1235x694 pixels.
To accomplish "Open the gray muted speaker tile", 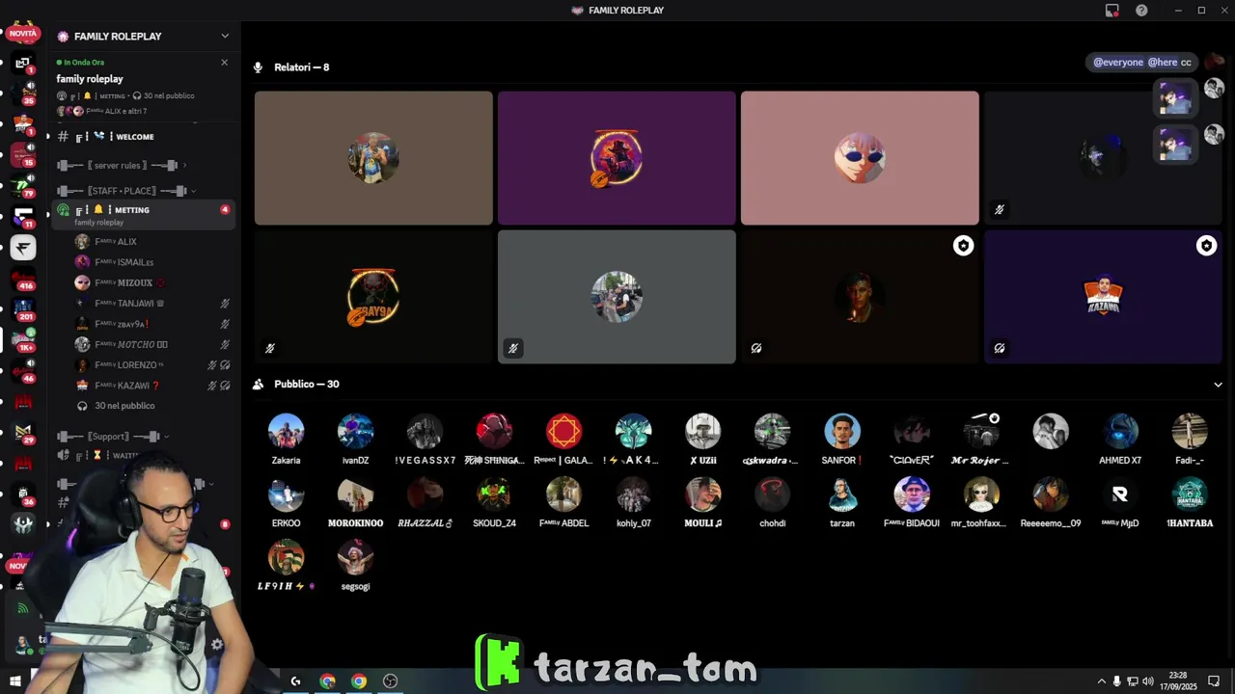I will (x=617, y=297).
